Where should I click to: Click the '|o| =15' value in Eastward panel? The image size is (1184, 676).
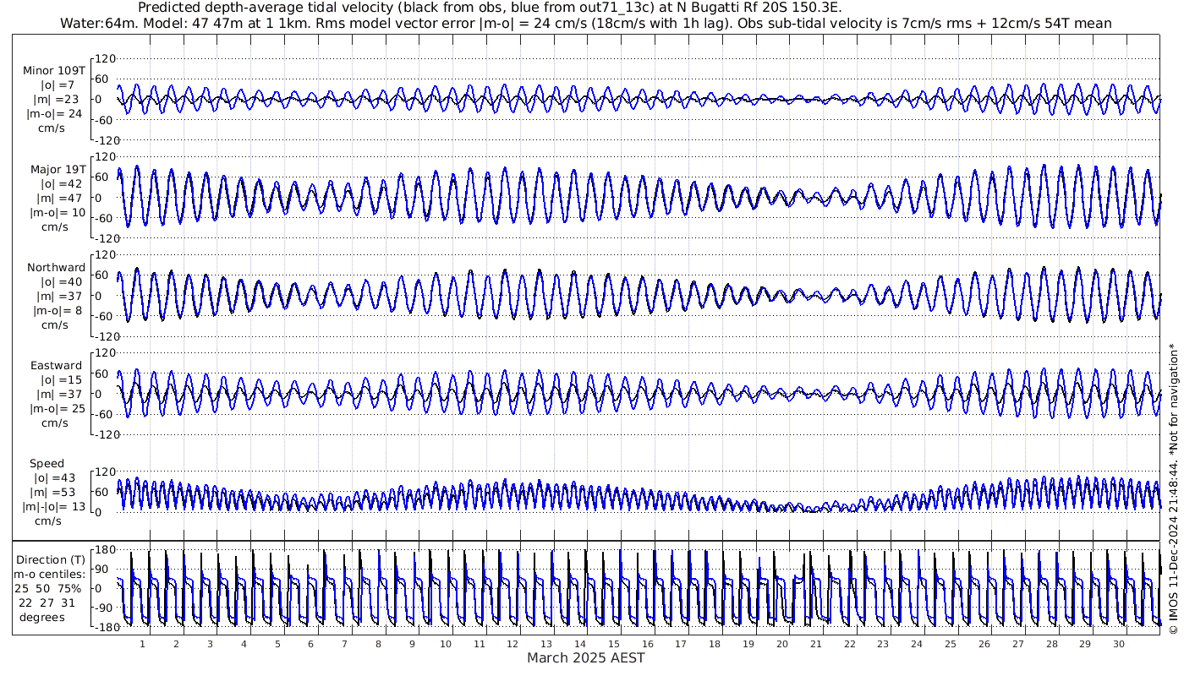pos(62,380)
